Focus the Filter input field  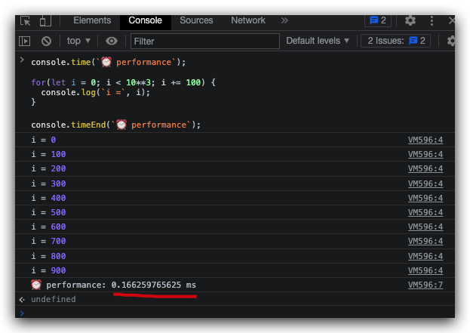pyautogui.click(x=205, y=41)
